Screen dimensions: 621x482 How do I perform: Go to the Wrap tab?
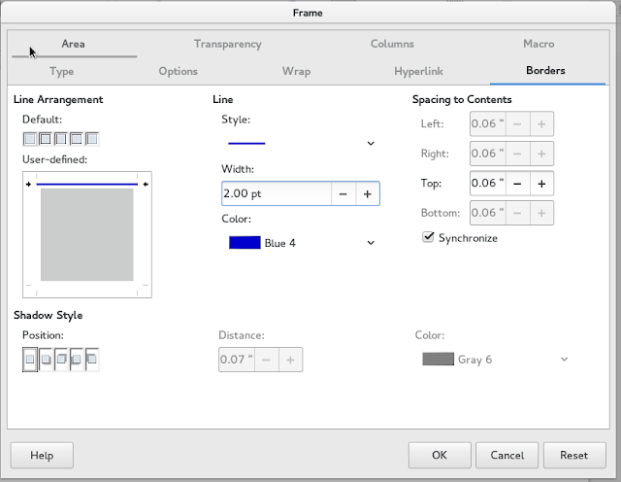click(x=296, y=71)
